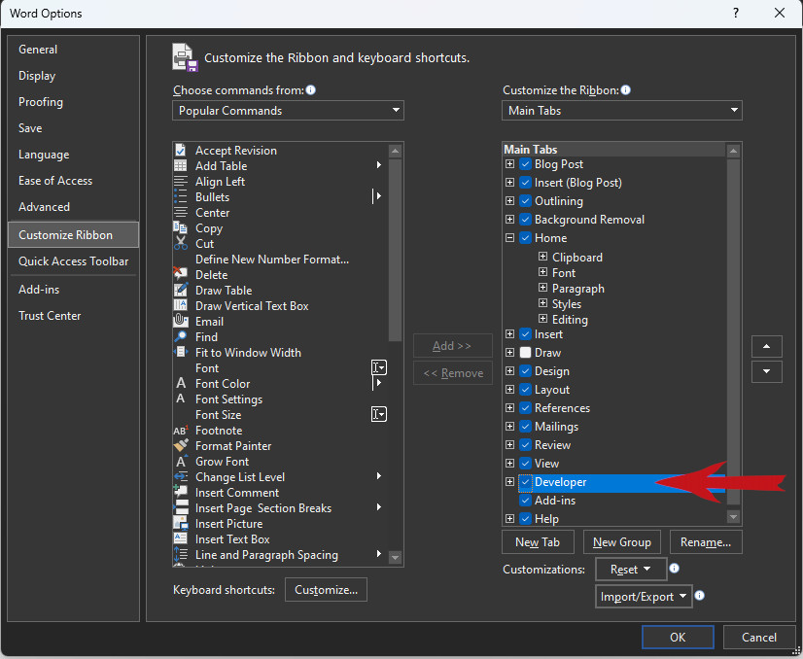Select the Add Table grid icon
The width and height of the screenshot is (803, 659).
point(180,165)
